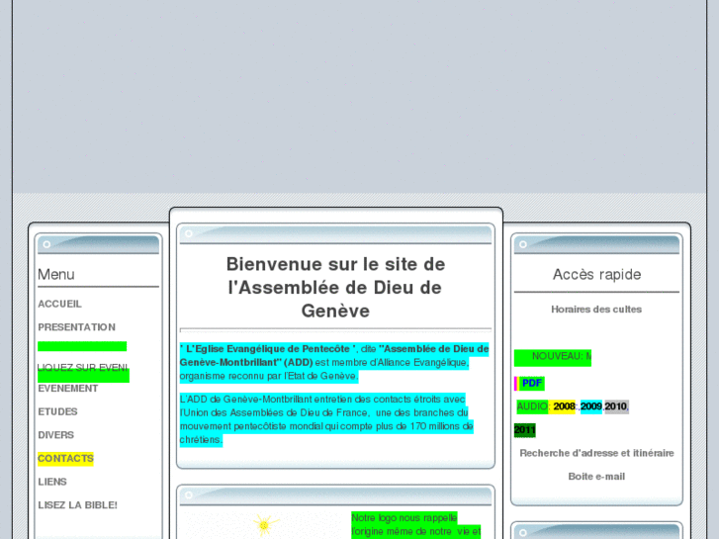
Task: Go to the PRESENTATION page
Action: (x=76, y=327)
